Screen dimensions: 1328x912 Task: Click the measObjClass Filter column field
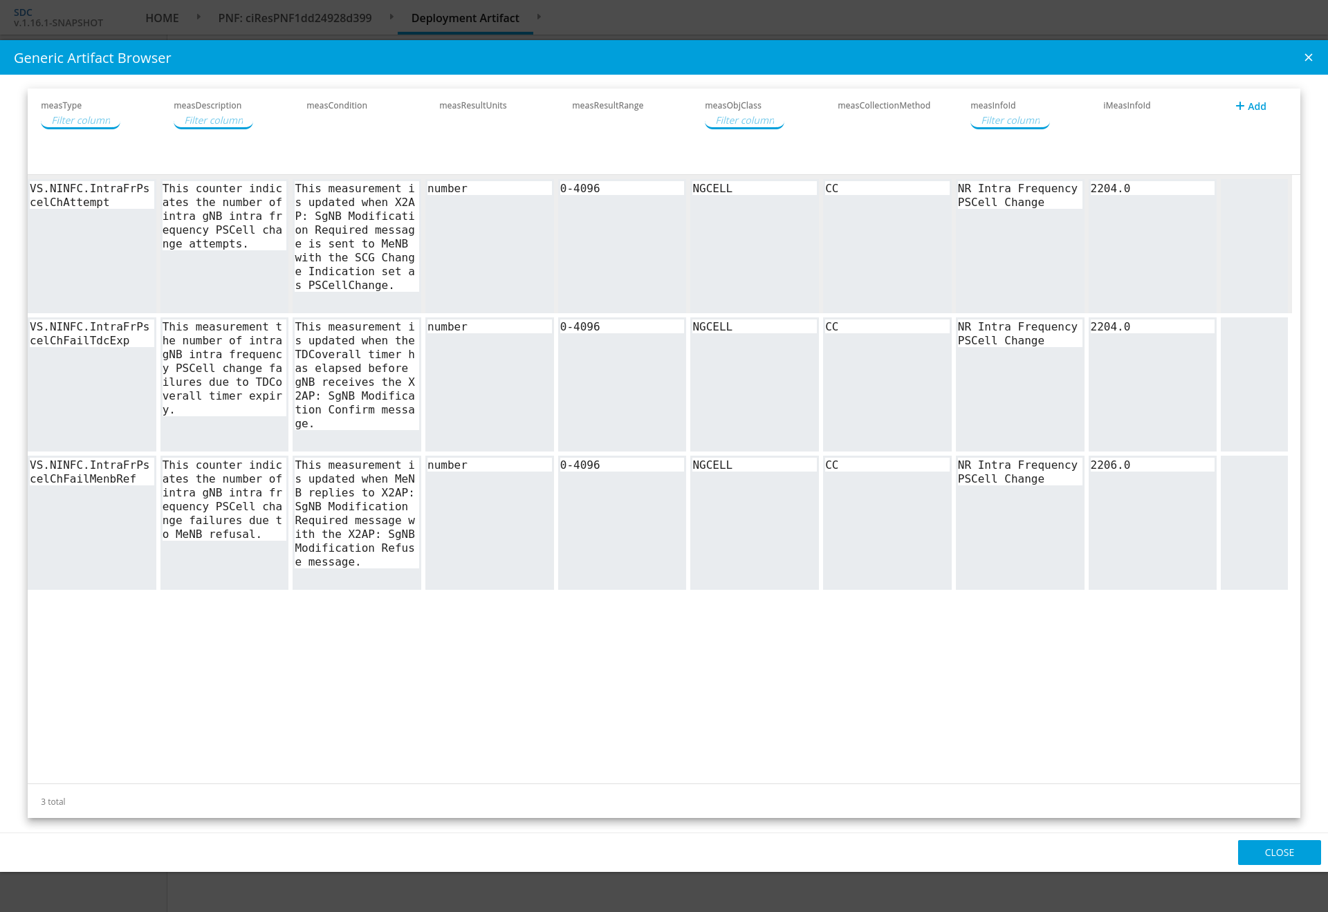(745, 120)
